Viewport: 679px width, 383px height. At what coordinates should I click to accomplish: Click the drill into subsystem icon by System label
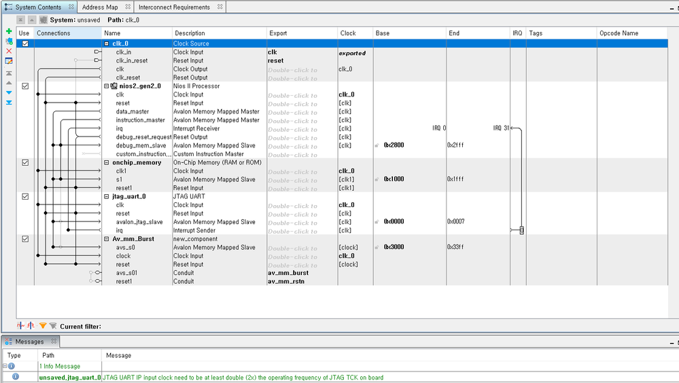pos(43,20)
